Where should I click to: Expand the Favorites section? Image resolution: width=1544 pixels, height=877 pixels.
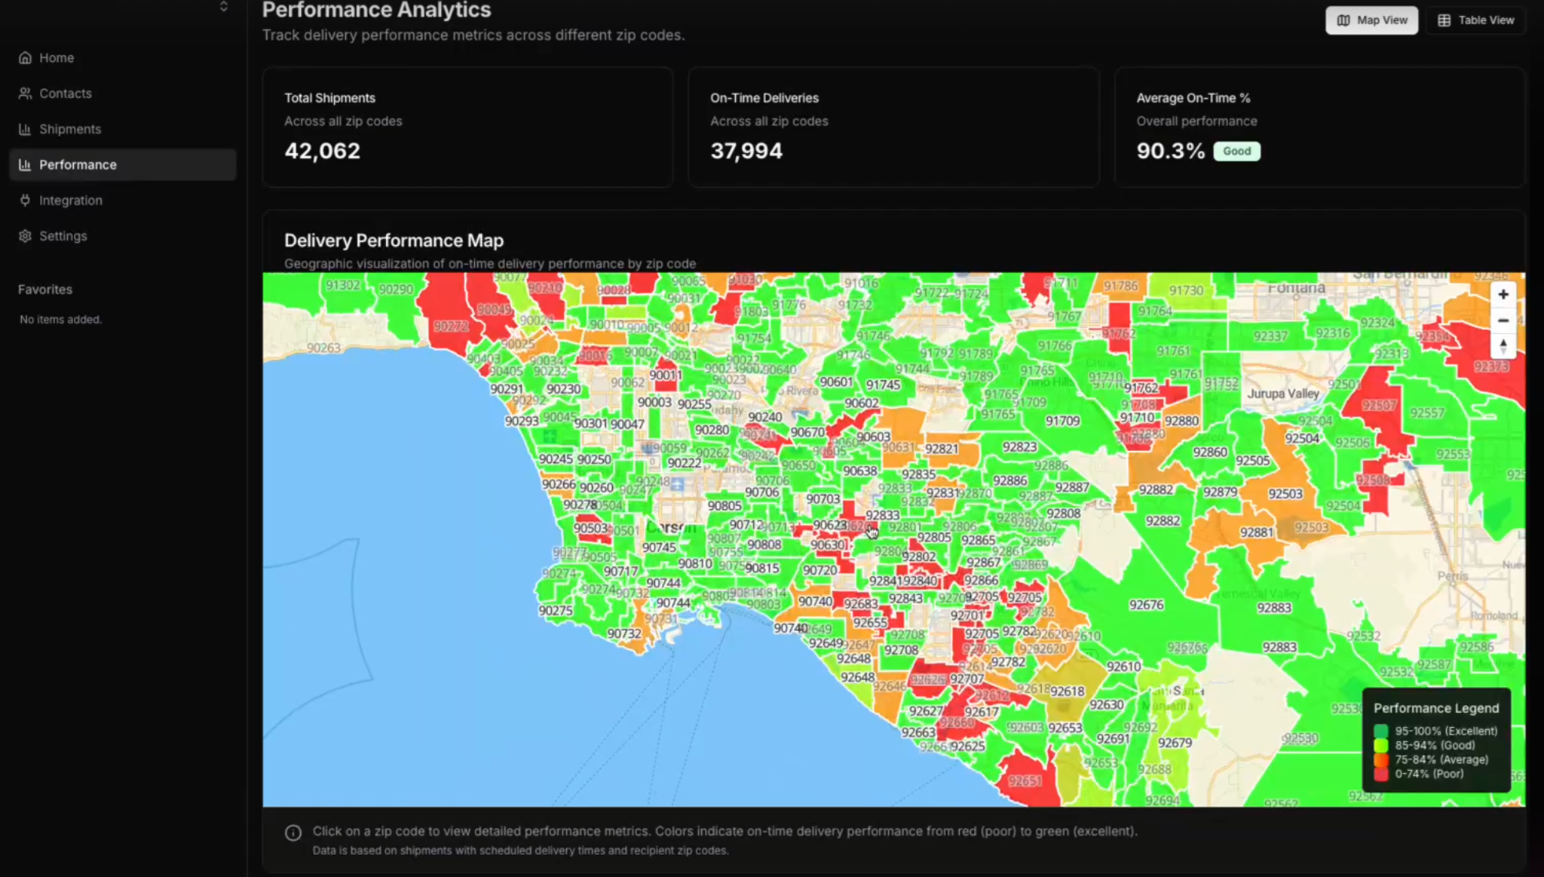click(44, 289)
